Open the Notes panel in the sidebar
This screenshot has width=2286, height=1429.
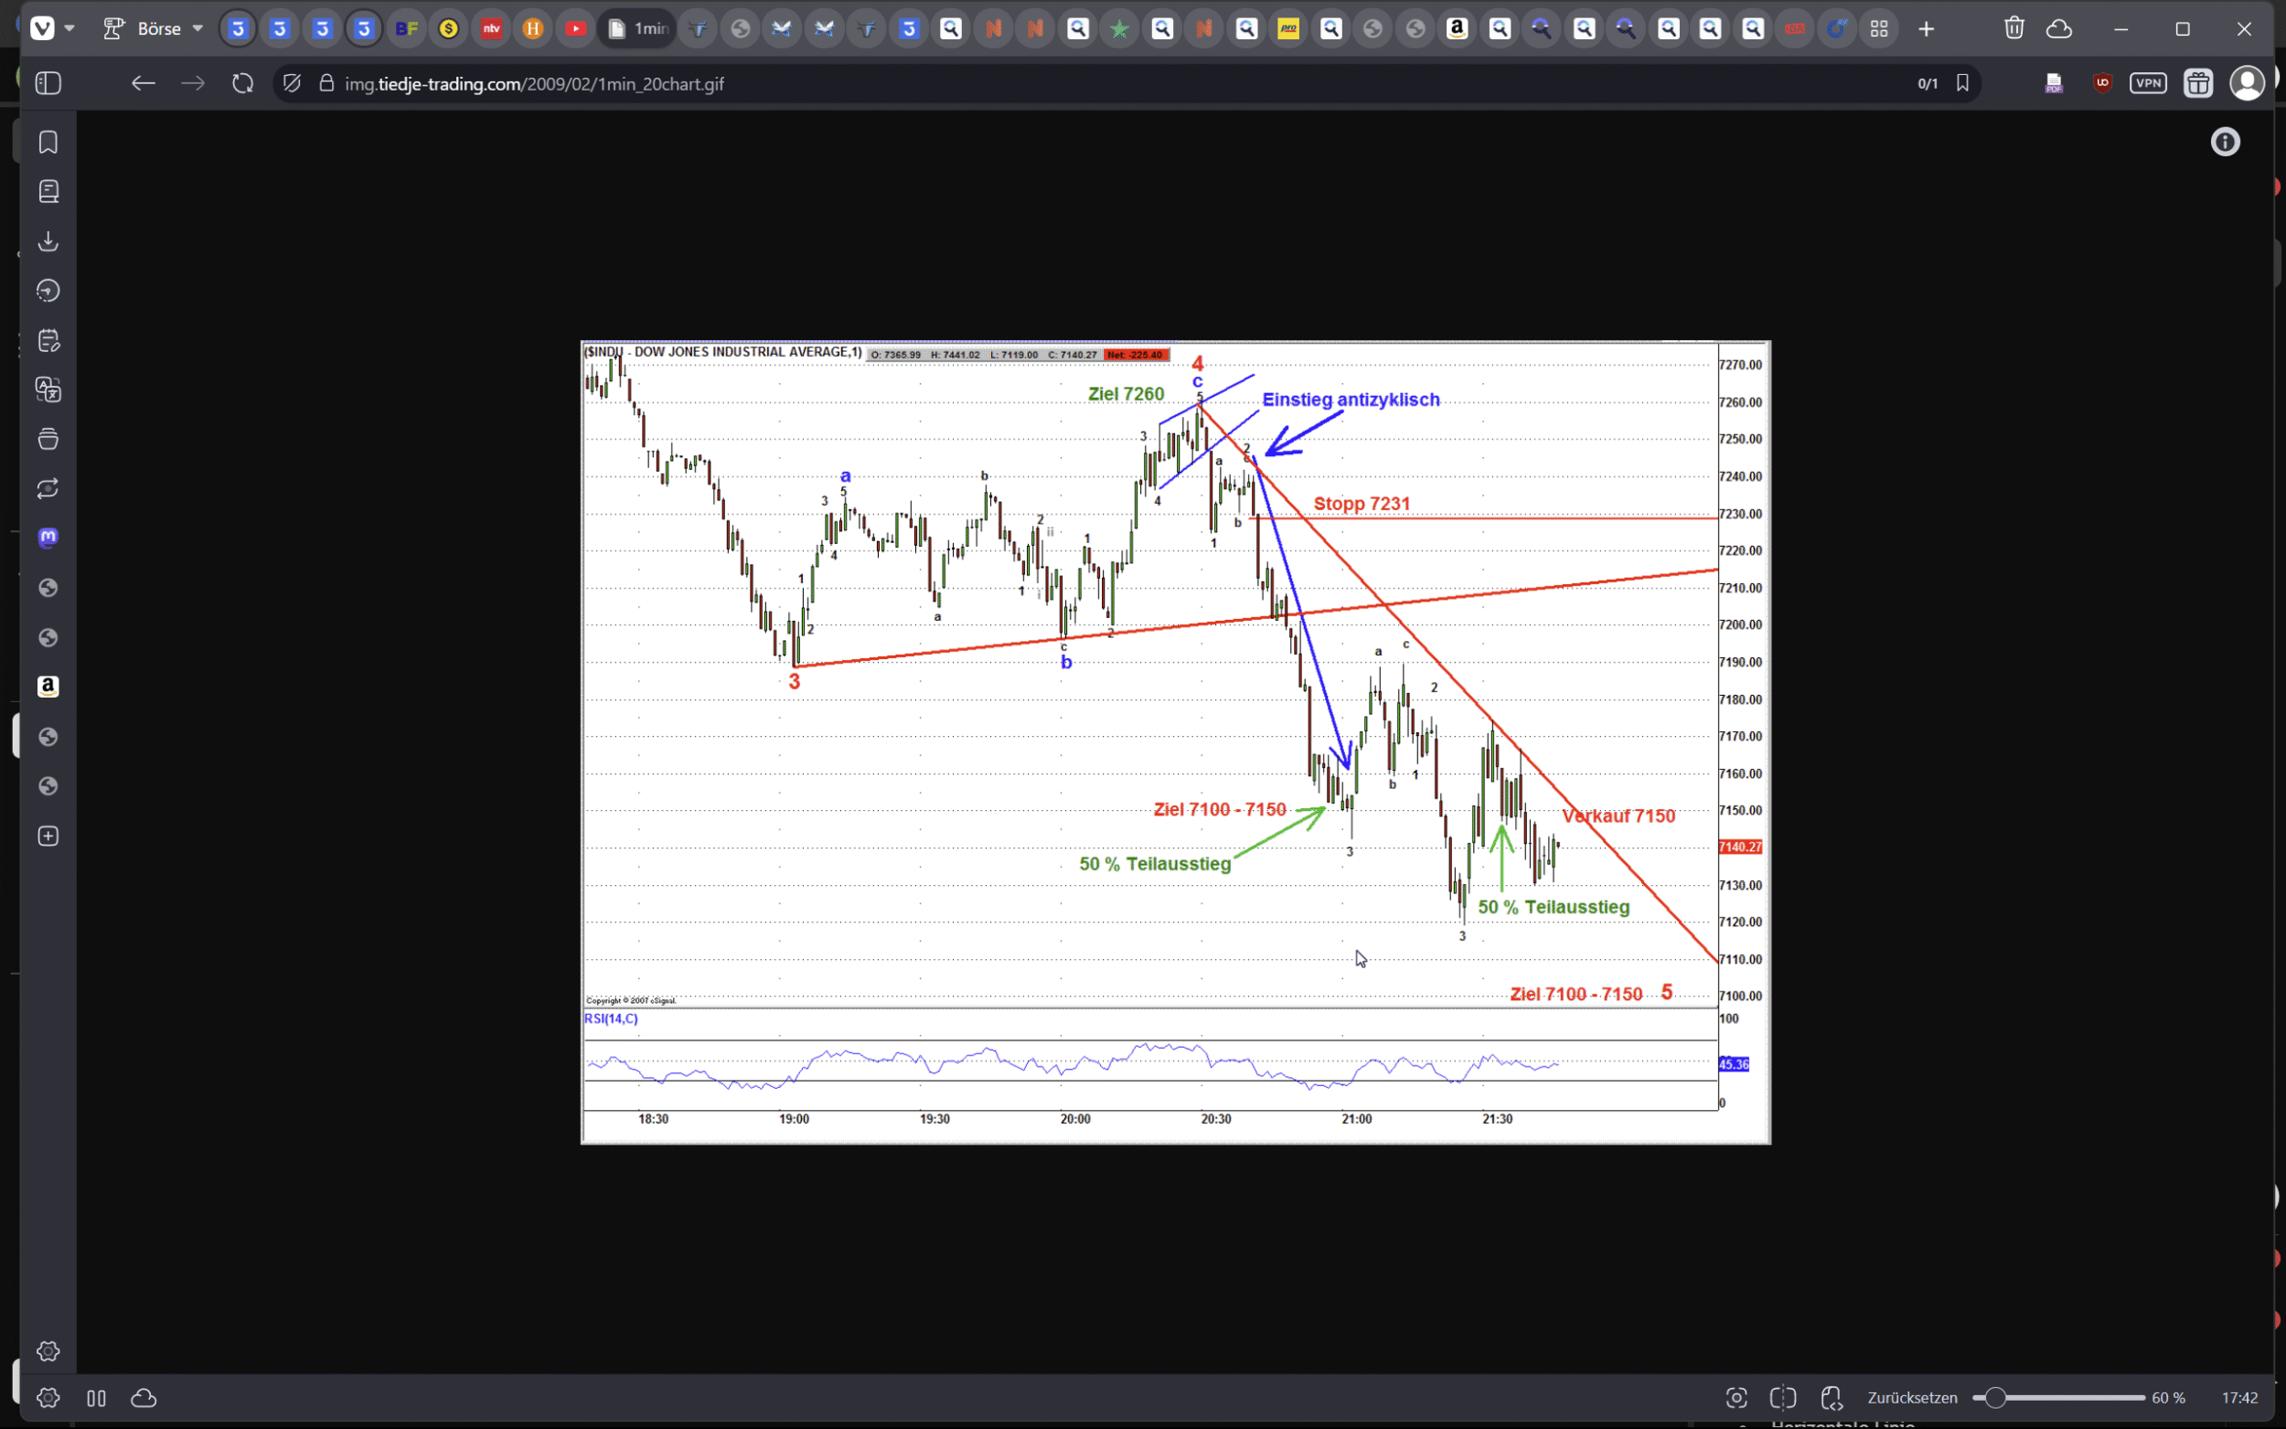(48, 340)
